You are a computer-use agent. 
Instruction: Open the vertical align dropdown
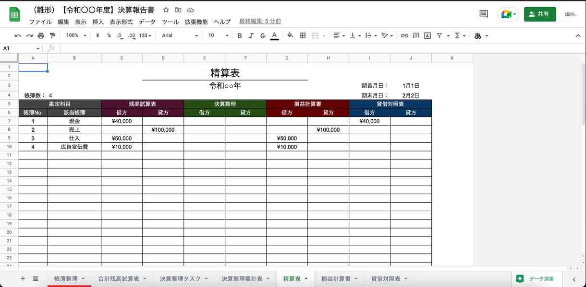point(355,35)
